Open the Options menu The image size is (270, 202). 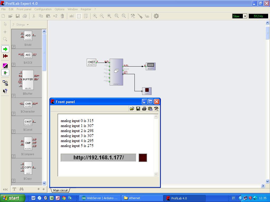[59, 9]
